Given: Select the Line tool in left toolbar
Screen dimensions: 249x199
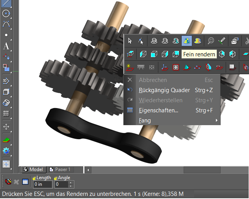Looking at the screenshot, I should click(x=6, y=3).
